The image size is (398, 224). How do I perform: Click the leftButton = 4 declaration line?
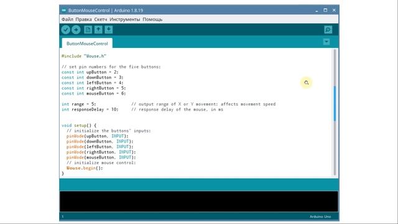tap(93, 83)
